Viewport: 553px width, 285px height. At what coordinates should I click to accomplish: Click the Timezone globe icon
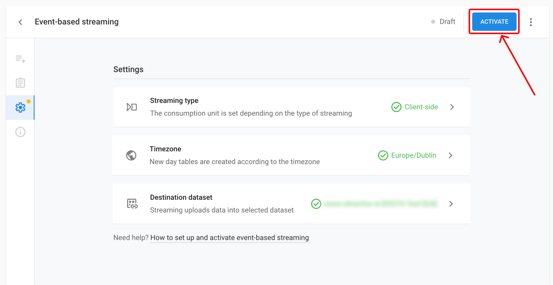point(131,155)
